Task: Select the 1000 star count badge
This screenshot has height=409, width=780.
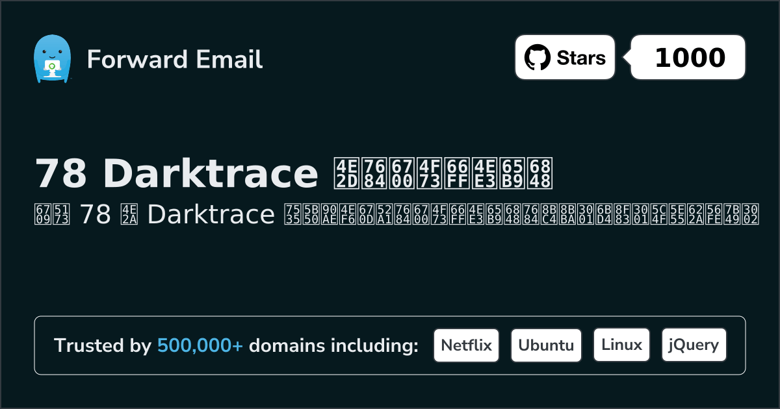Action: [x=689, y=58]
